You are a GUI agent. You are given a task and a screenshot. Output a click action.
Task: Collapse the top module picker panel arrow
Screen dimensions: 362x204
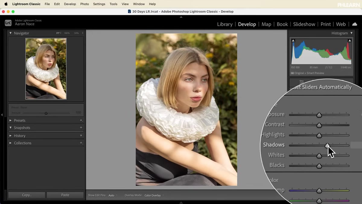[181, 17]
